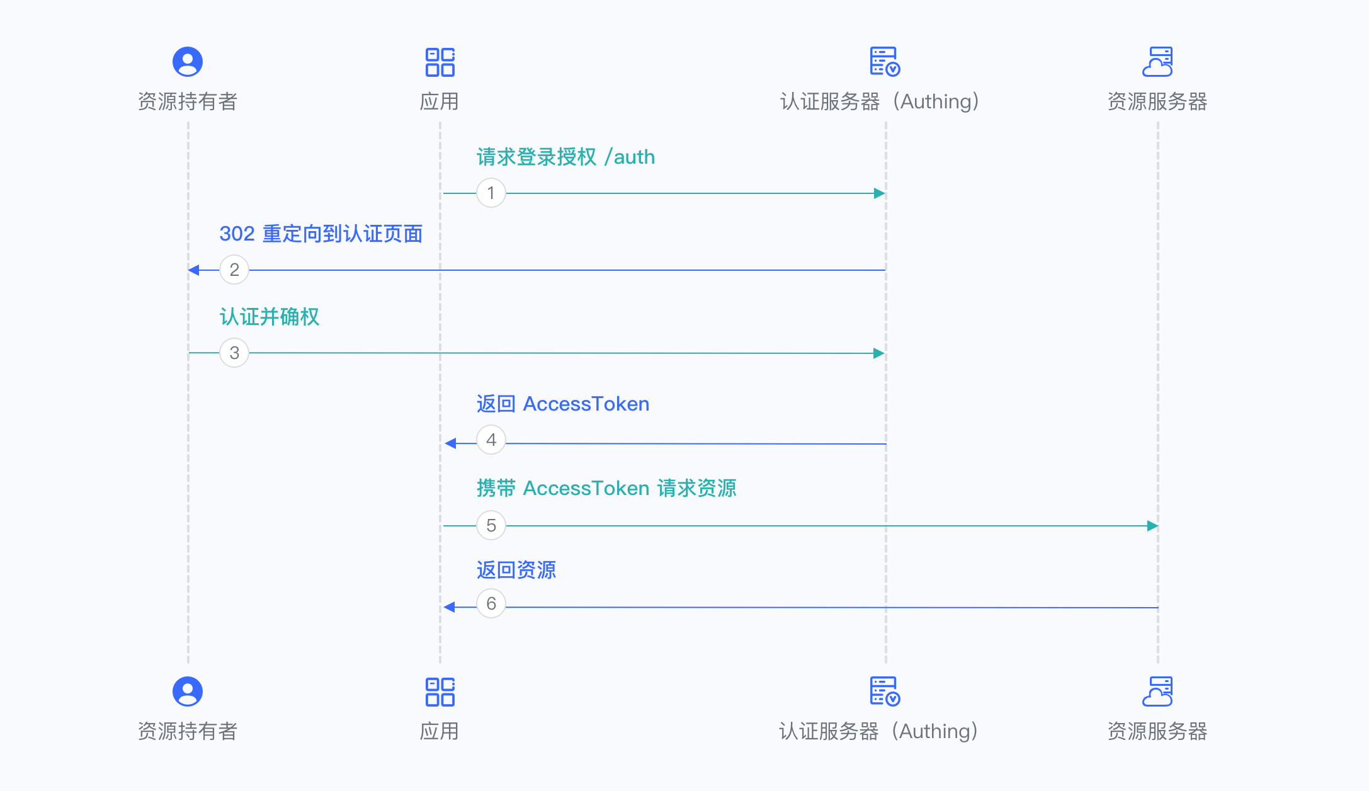Click the '302 重定向到认证页面' label
This screenshot has height=791, width=1369.
321,234
